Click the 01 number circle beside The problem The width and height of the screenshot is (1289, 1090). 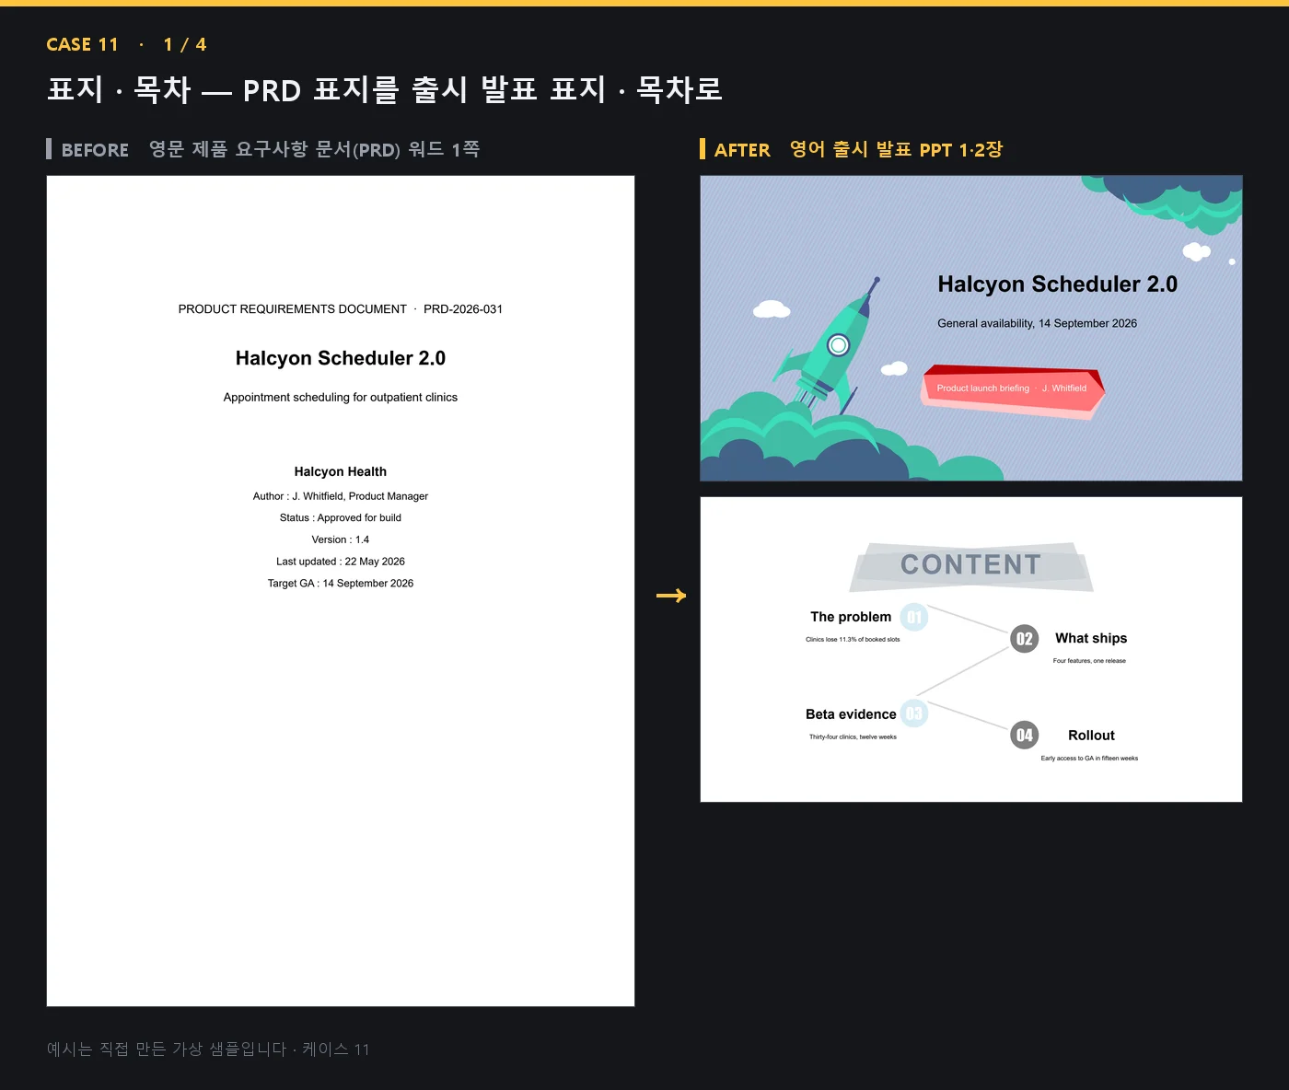tap(913, 617)
